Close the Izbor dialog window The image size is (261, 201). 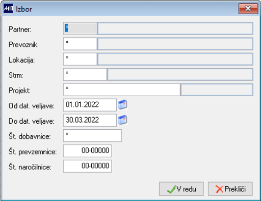(x=248, y=9)
